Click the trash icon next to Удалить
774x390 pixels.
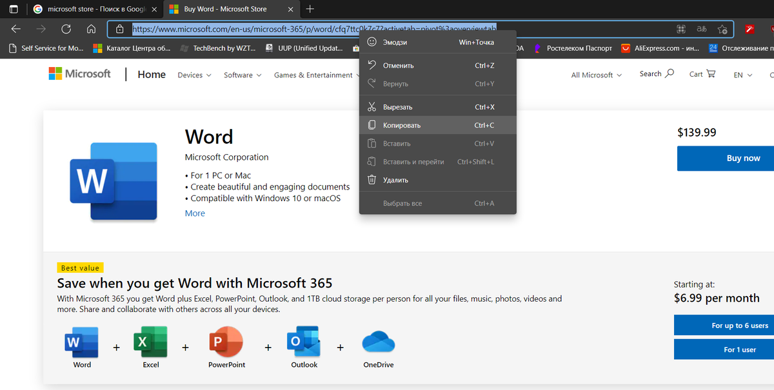(372, 180)
